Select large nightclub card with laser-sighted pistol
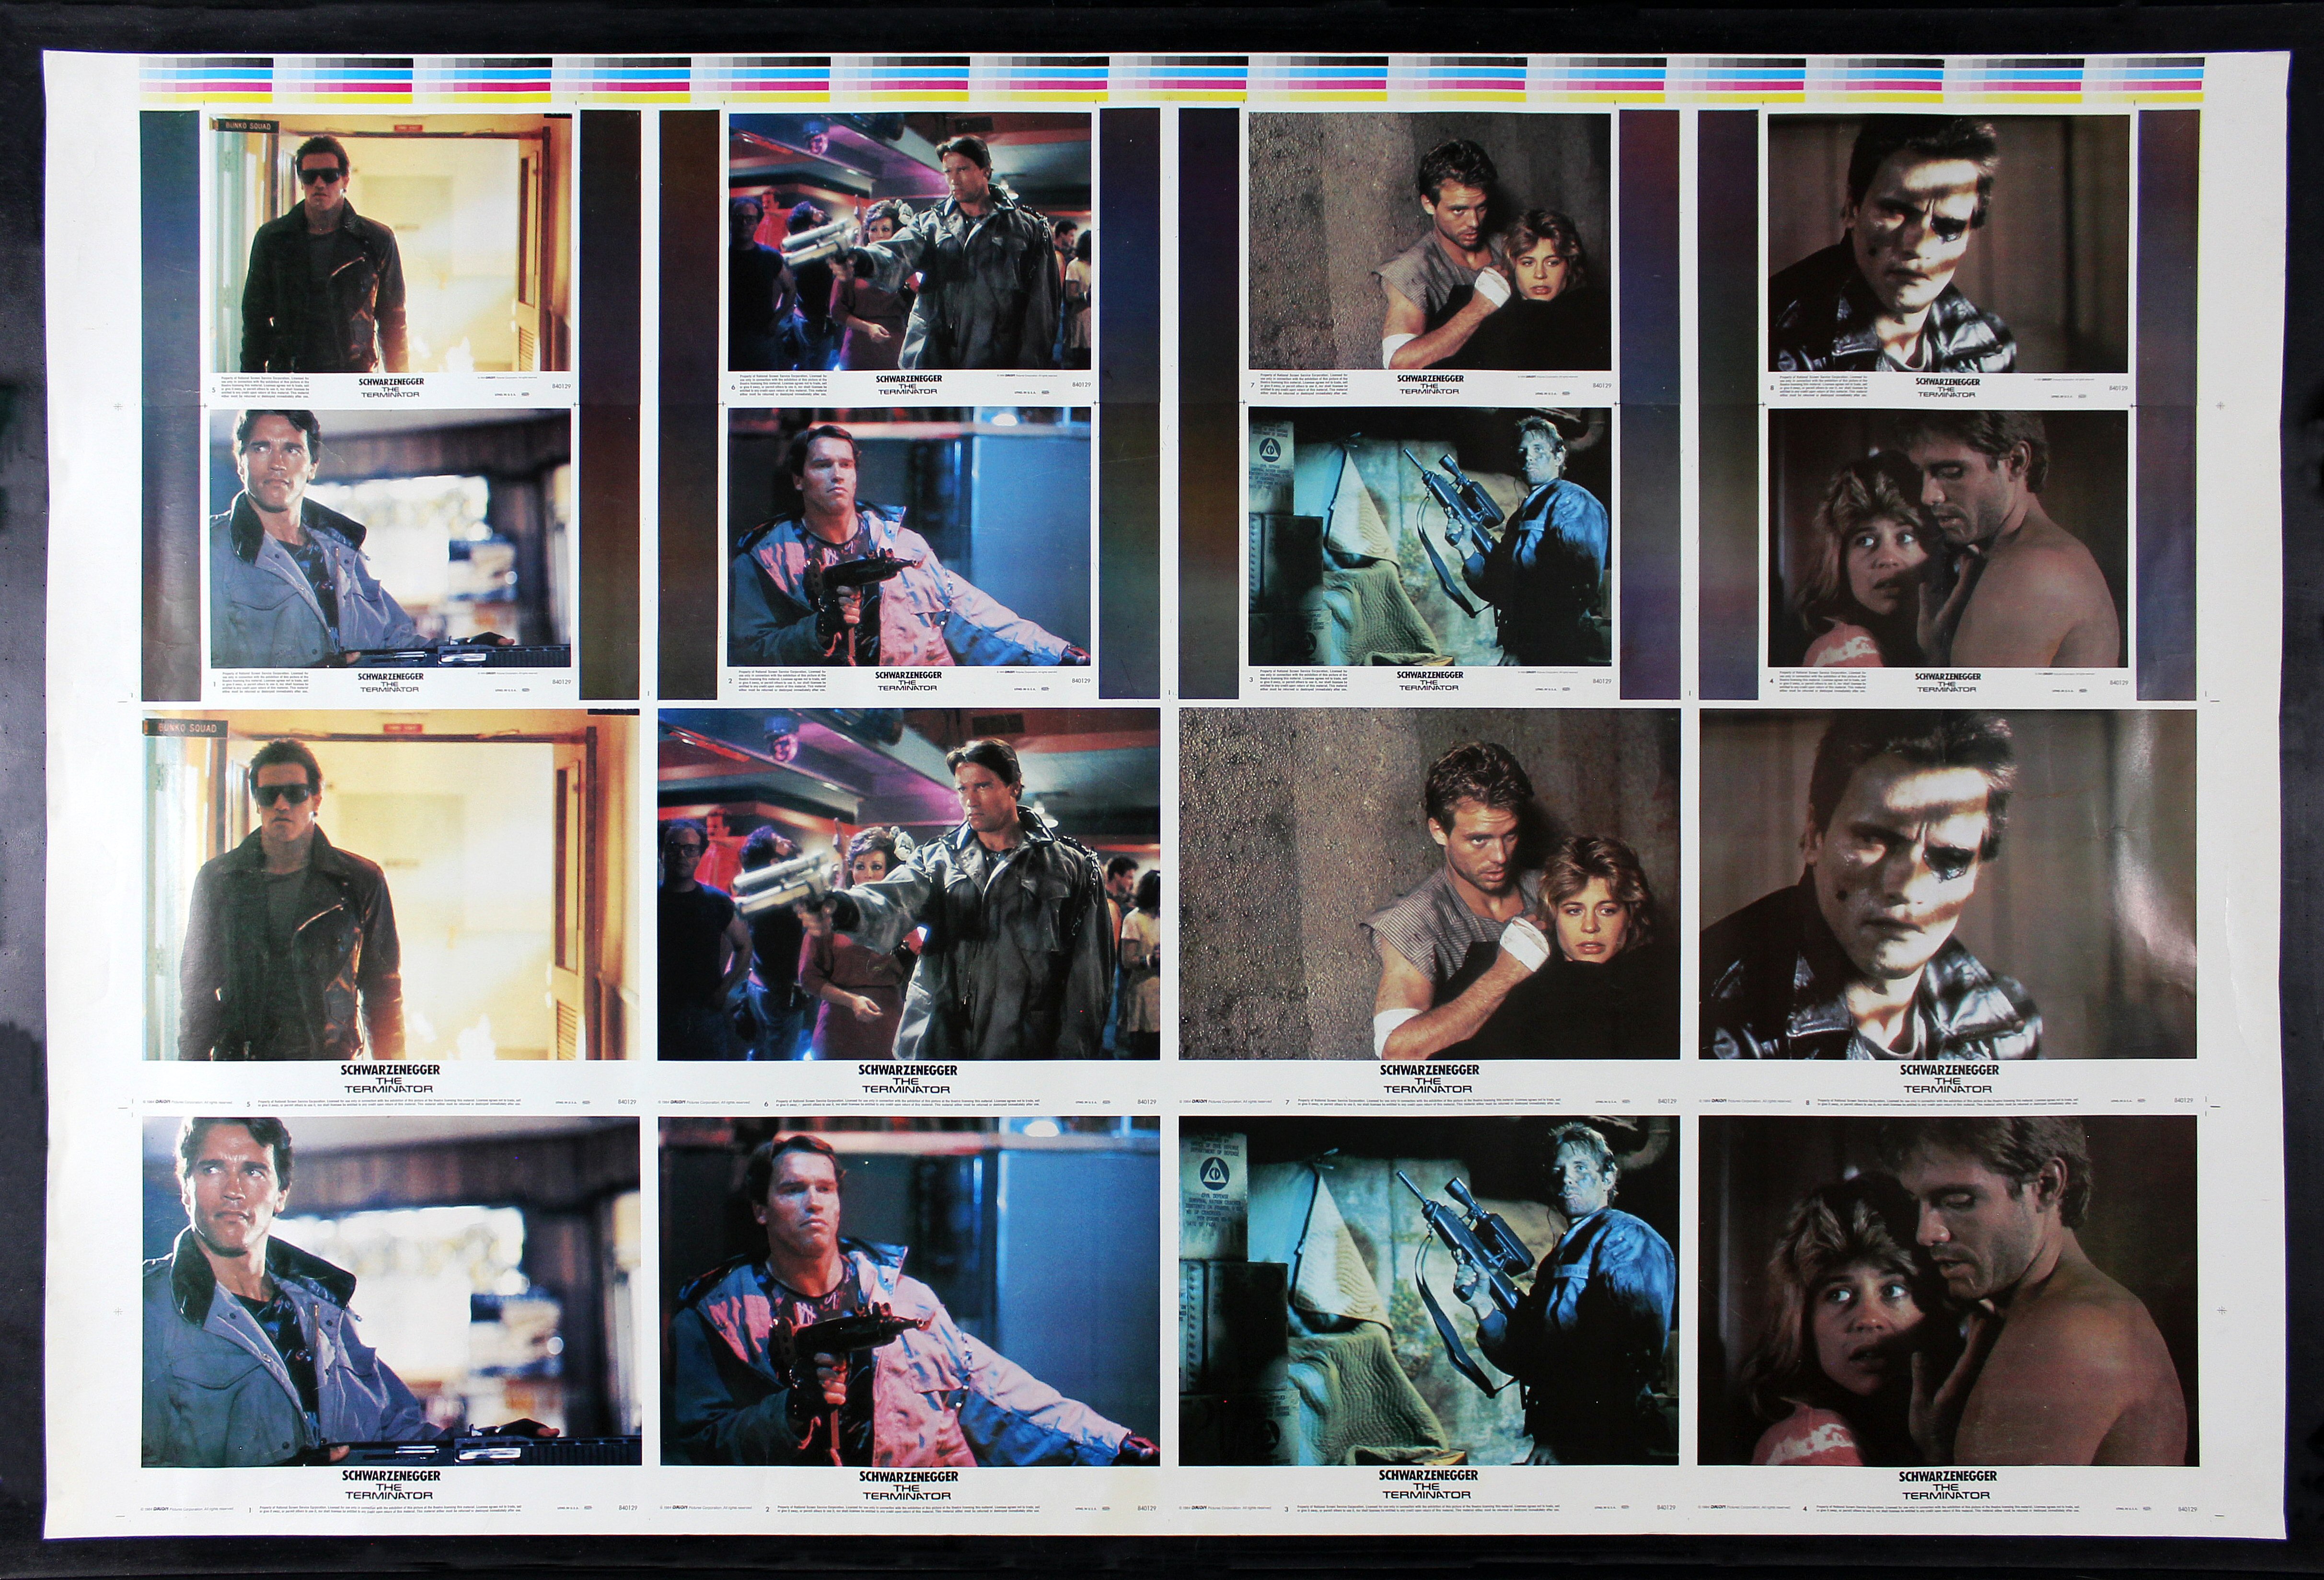 coord(908,885)
